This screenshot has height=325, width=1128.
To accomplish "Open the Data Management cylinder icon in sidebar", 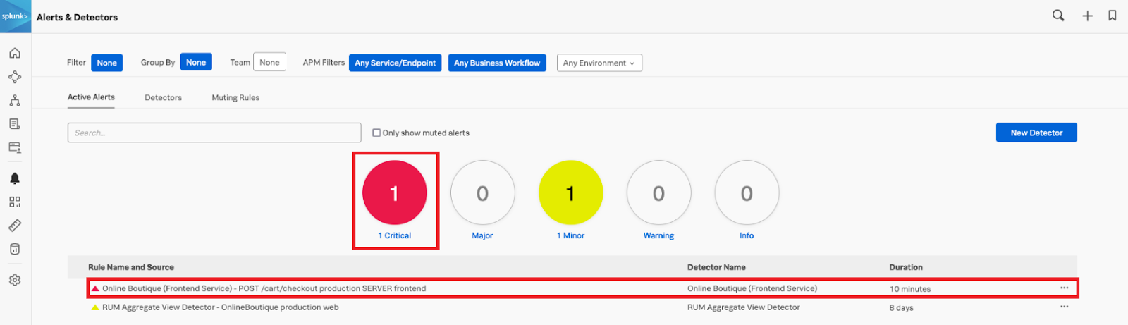I will pos(15,249).
